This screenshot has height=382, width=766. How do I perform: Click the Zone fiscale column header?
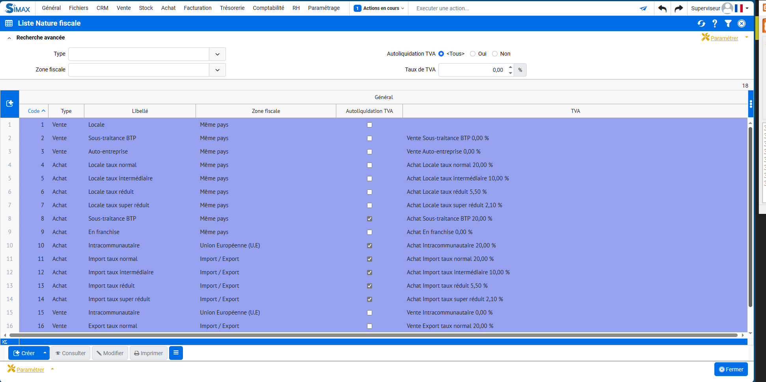coord(266,111)
